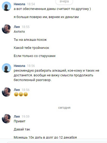The width and height of the screenshot is (107, 143).
Task: Click the сегодня date separator
Action: pos(64,108)
